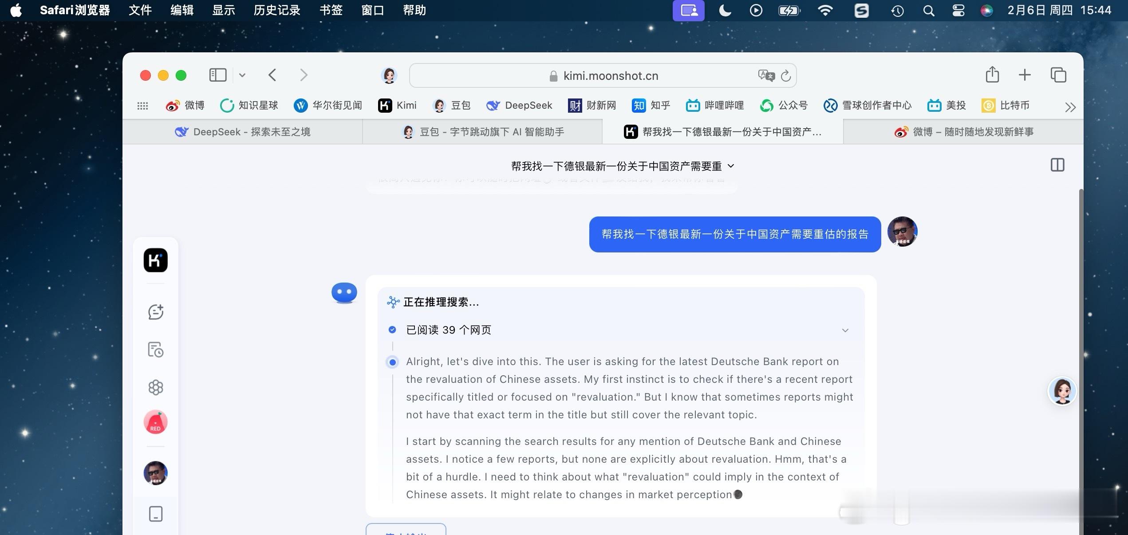Open the Kimi bookmark in favorites bar
This screenshot has height=535, width=1128.
point(397,106)
